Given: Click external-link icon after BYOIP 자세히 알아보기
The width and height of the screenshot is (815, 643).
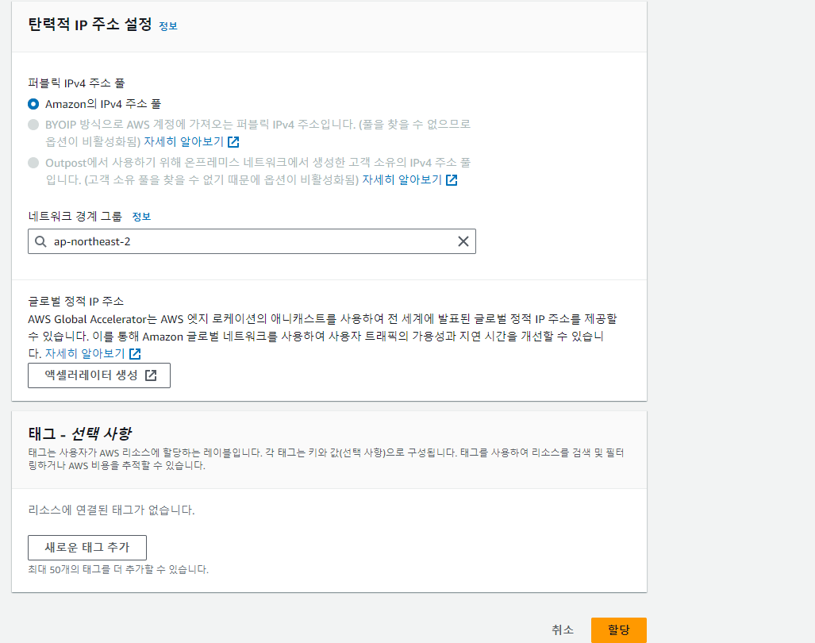Looking at the screenshot, I should tap(233, 142).
